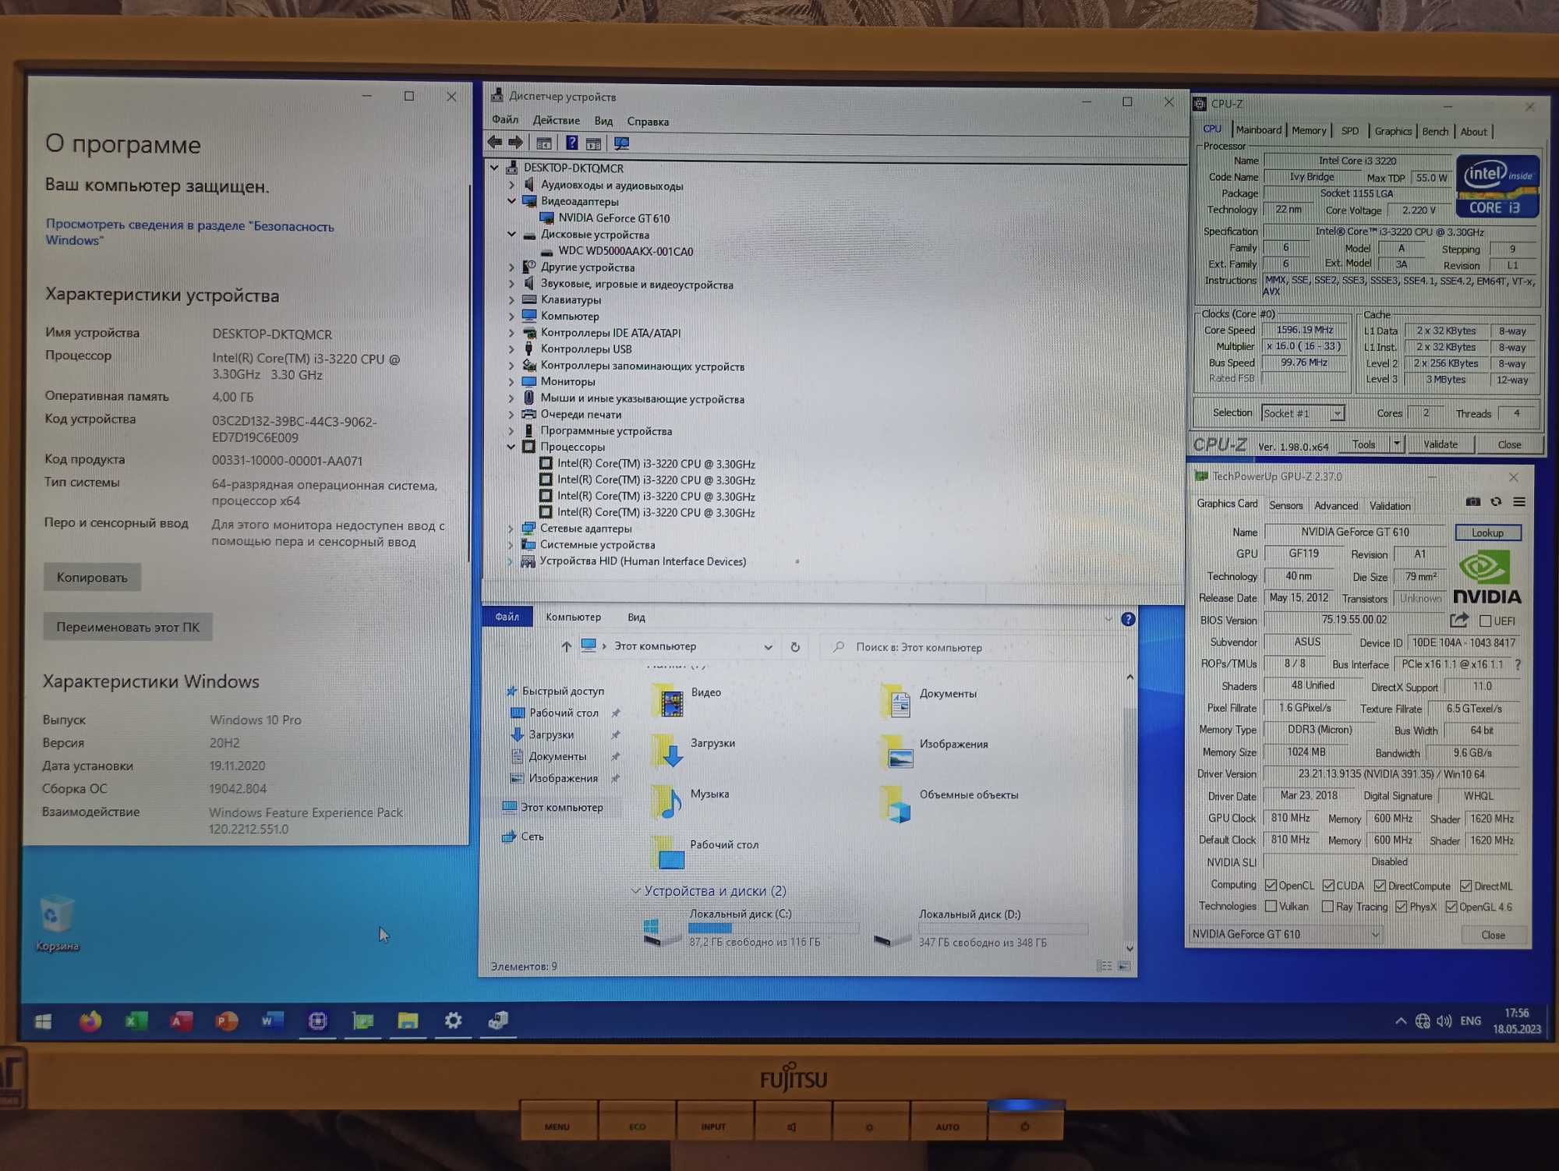Viewport: 1559px width, 1171px height.
Task: Click the back arrow in Device Manager toolbar
Action: tap(494, 142)
